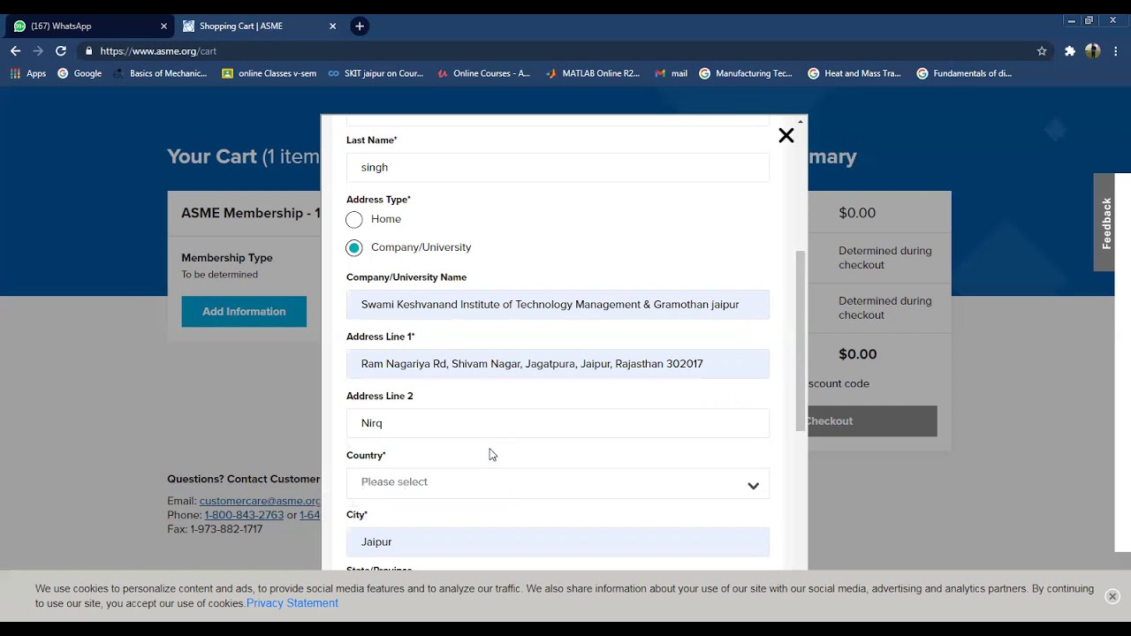Close the WhatsApp tab
This screenshot has height=636, width=1131.
[163, 26]
